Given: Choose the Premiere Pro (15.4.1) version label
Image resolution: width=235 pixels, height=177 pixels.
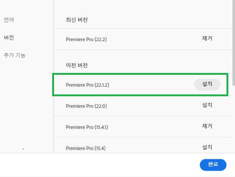Looking at the screenshot, I should [x=87, y=127].
